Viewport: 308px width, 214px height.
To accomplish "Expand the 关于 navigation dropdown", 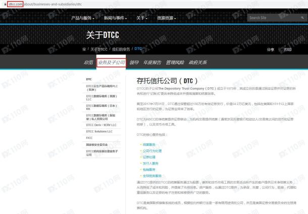I will [x=142, y=18].
